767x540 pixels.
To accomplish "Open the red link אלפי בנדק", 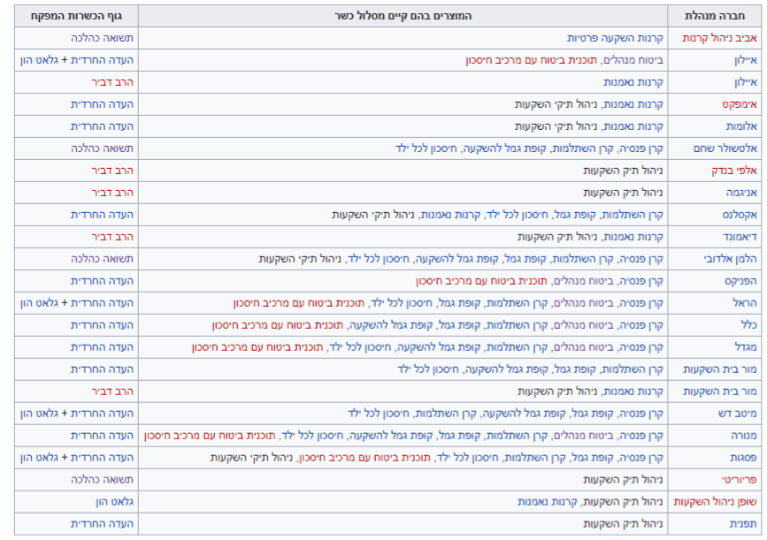I will pyautogui.click(x=734, y=170).
